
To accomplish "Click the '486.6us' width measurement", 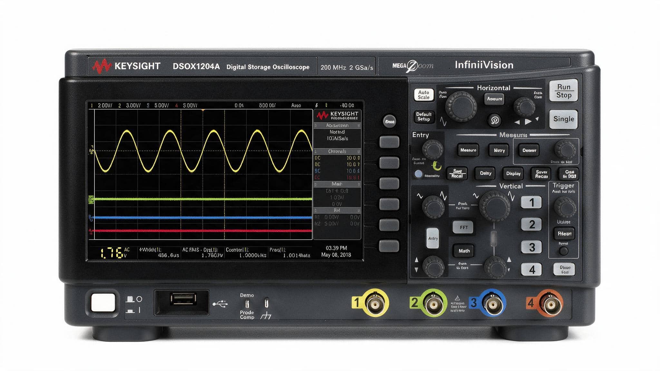I will tap(168, 255).
